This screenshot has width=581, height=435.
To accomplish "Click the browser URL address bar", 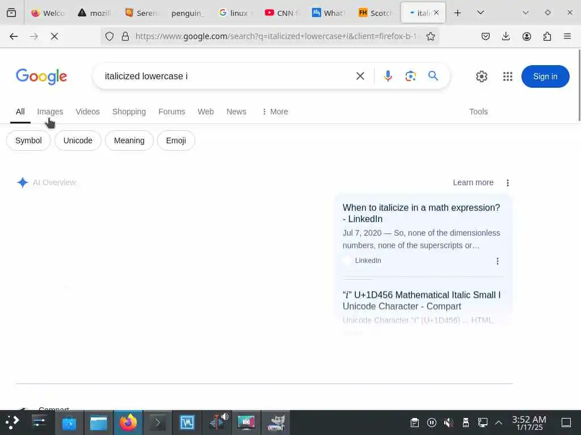I will pyautogui.click(x=276, y=36).
